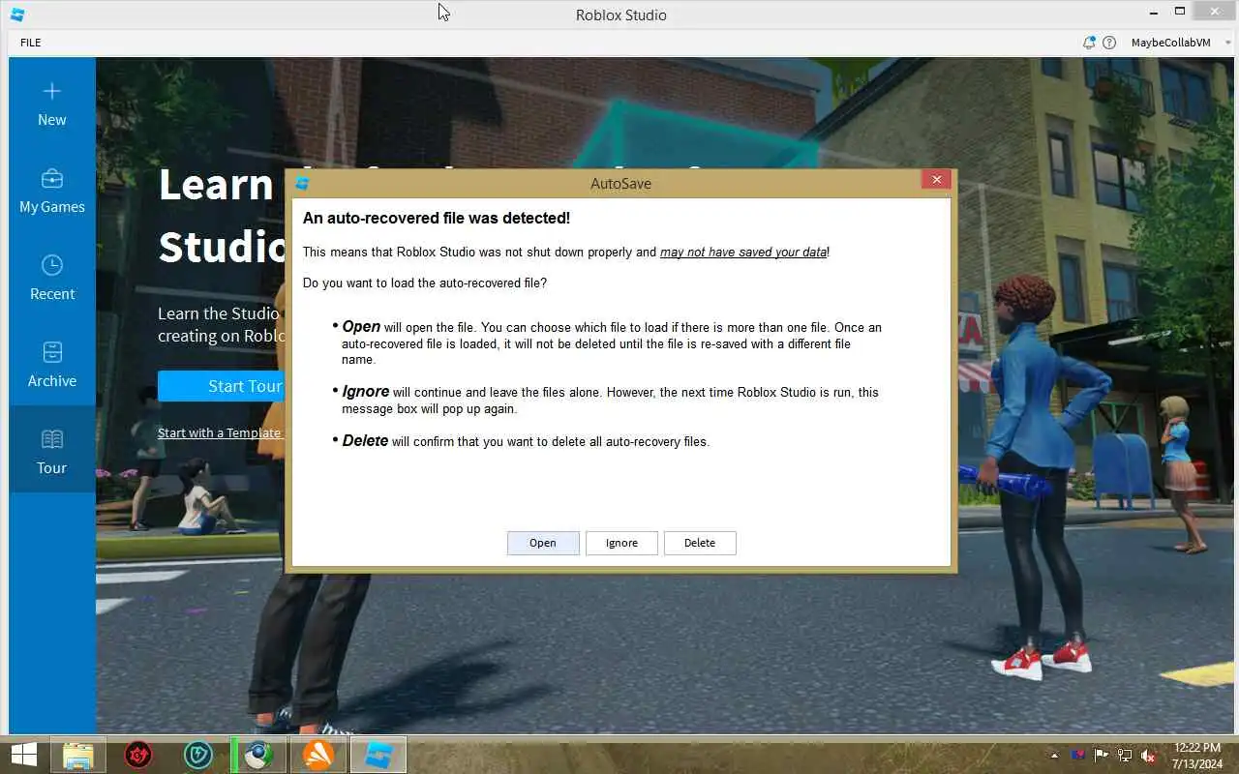Open the teal shield app in taskbar

coord(197,755)
